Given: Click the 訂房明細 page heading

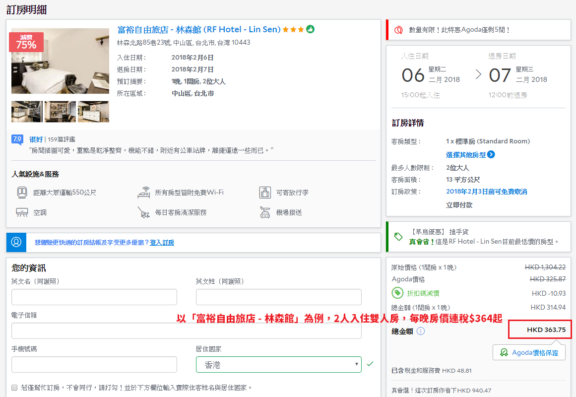Looking at the screenshot, I should pos(26,9).
